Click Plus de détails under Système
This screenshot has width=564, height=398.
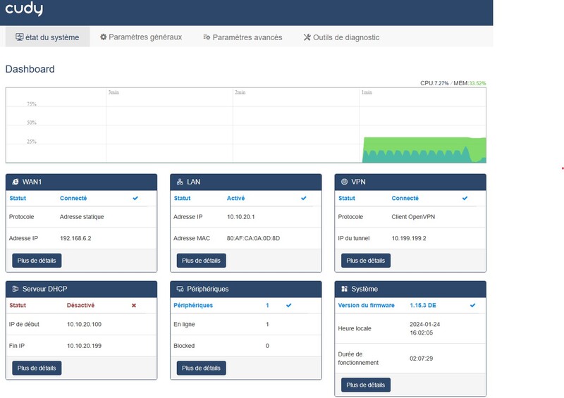[x=366, y=385]
